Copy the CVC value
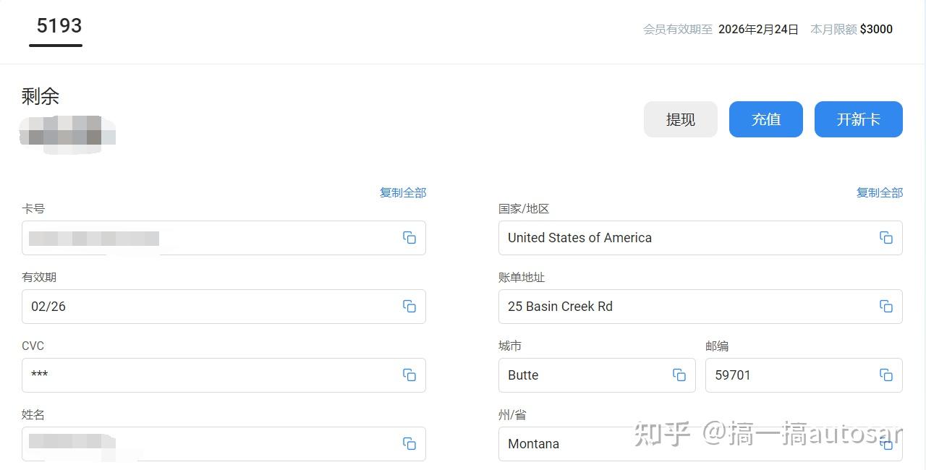Image resolution: width=926 pixels, height=470 pixels. coord(409,375)
